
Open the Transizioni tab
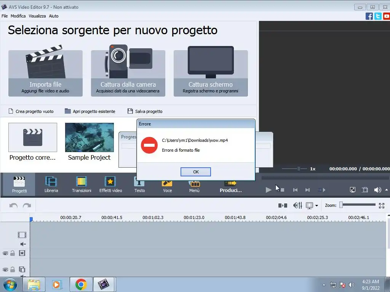pyautogui.click(x=82, y=184)
